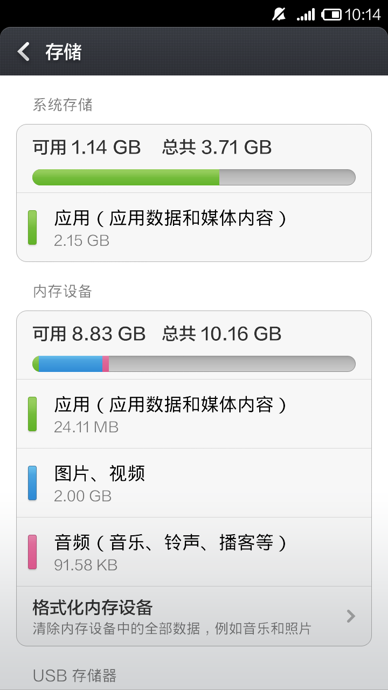The image size is (388, 690).
Task: Tap green swatch beside system storage 应用
Action: pyautogui.click(x=32, y=227)
